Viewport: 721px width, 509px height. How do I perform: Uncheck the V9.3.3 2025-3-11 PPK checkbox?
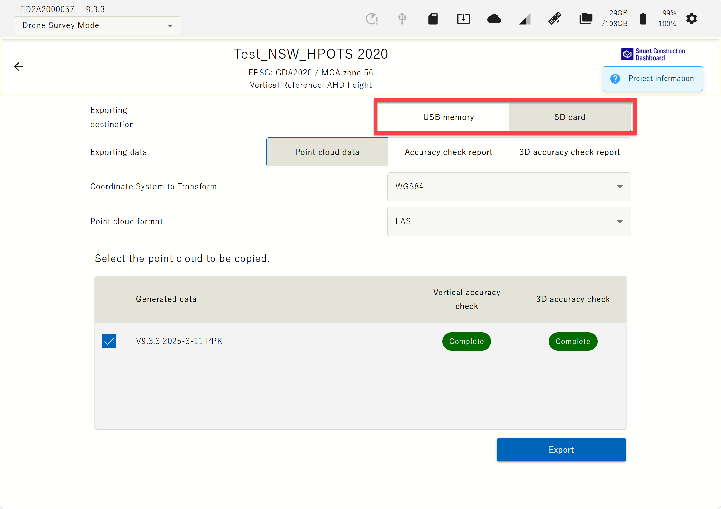click(x=109, y=341)
